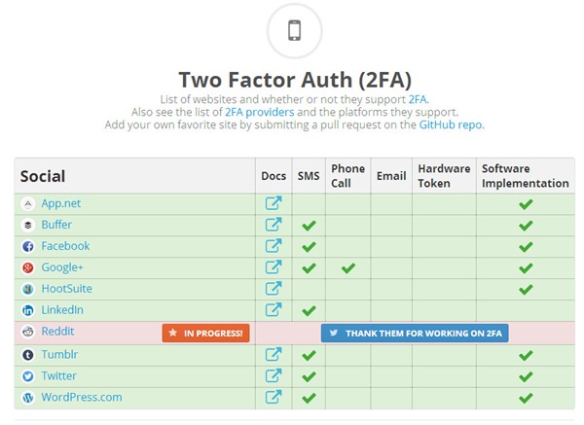Open the Tumblr docs link icon
Viewport: 584px width, 425px height.
click(274, 355)
